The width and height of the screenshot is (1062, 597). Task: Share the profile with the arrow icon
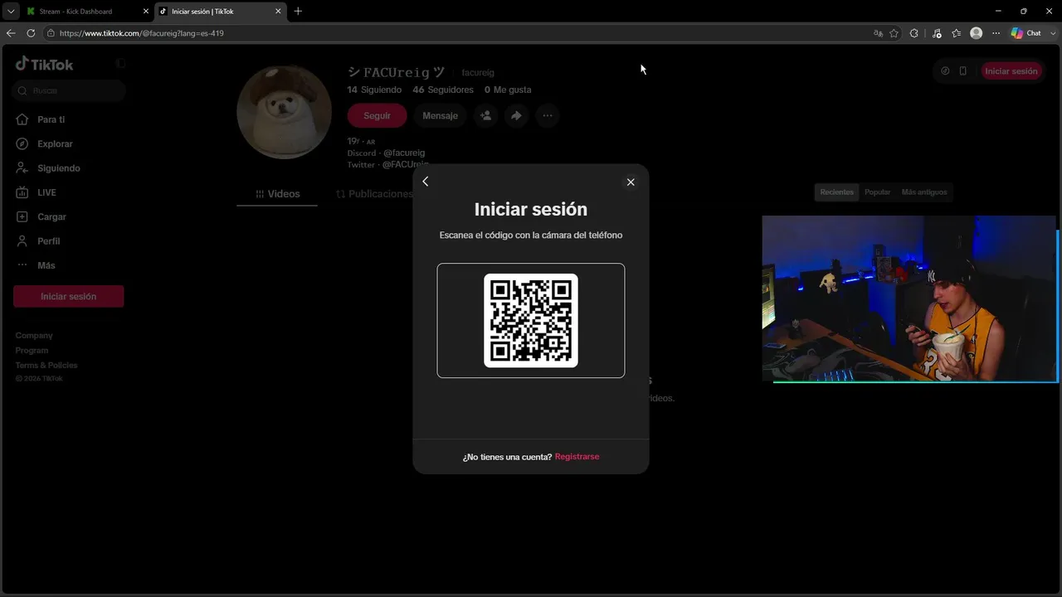[516, 116]
